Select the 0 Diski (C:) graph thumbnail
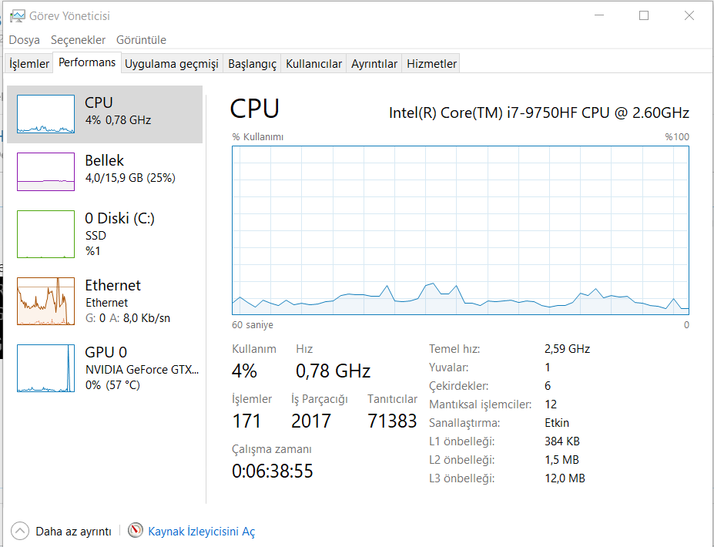 coord(45,234)
